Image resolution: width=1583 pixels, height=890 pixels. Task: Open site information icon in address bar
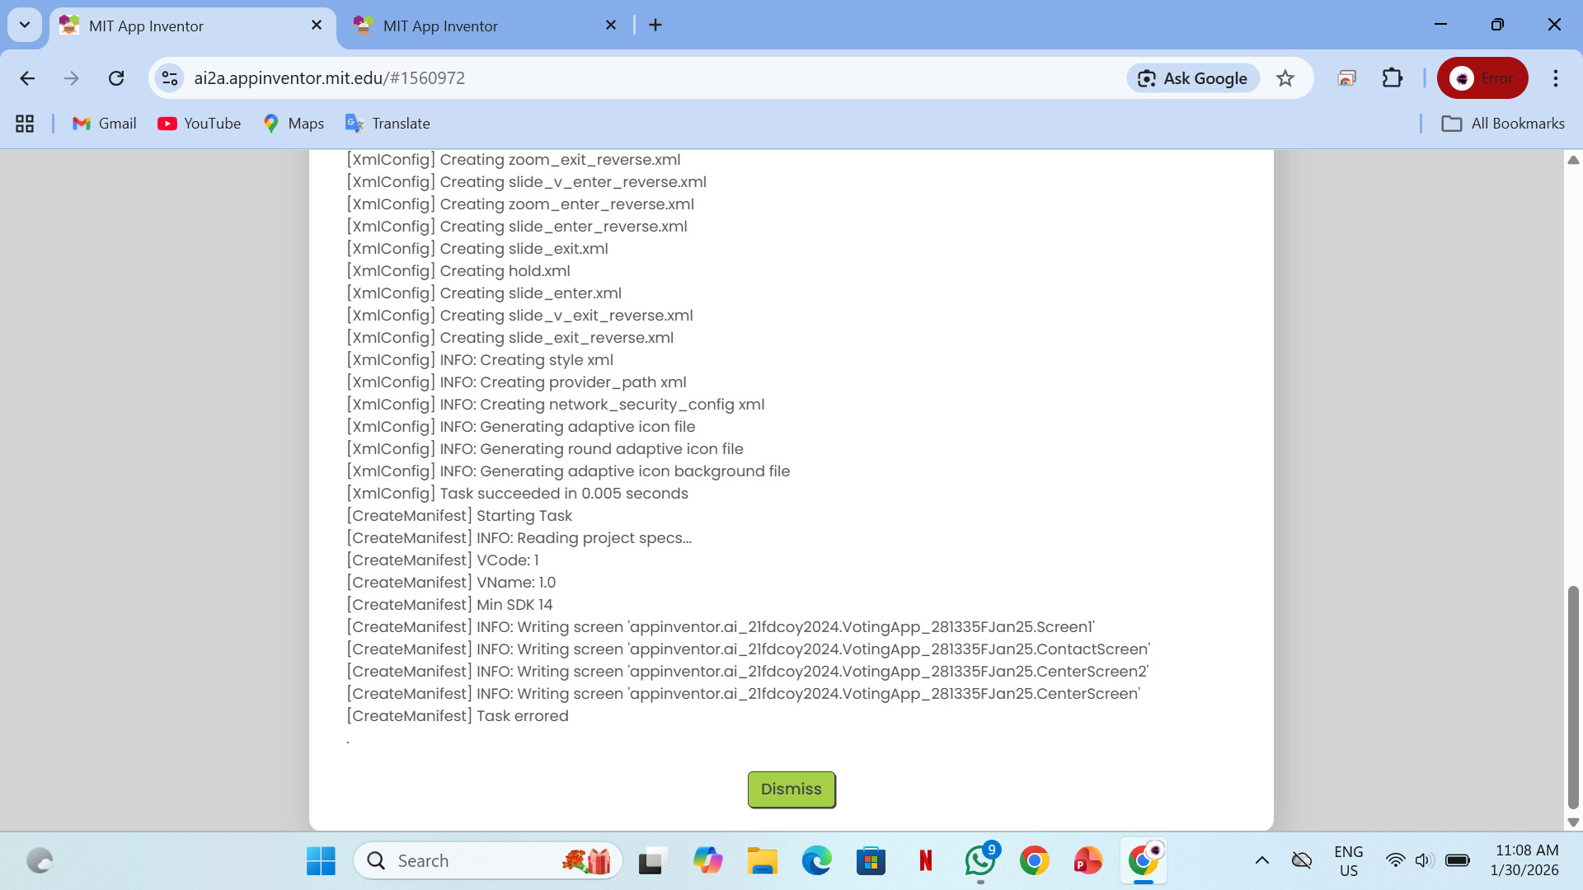170,78
